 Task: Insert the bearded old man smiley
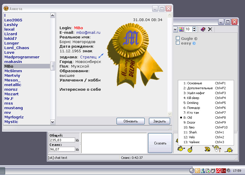point(217,149)
